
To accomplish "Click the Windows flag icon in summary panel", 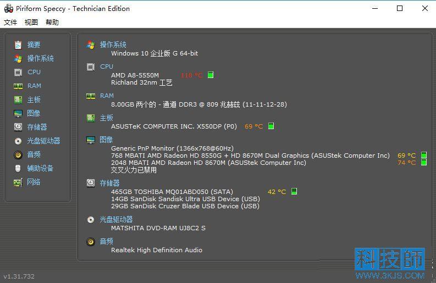I will pyautogui.click(x=91, y=45).
